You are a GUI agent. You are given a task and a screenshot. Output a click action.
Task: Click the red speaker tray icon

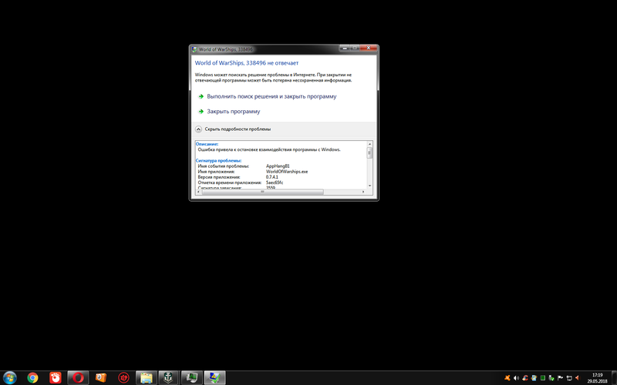click(x=578, y=378)
